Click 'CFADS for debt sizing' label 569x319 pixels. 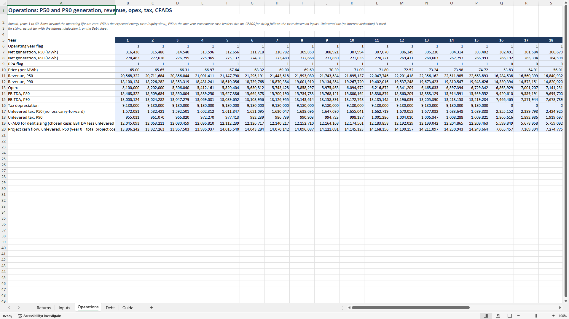61,123
